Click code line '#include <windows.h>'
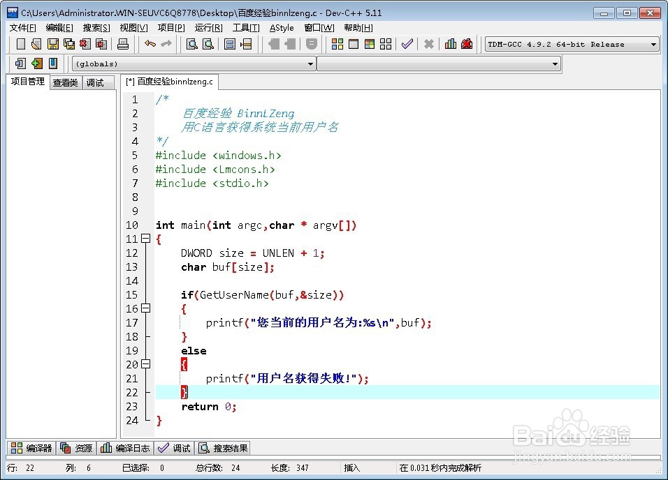The image size is (668, 480). [218, 156]
